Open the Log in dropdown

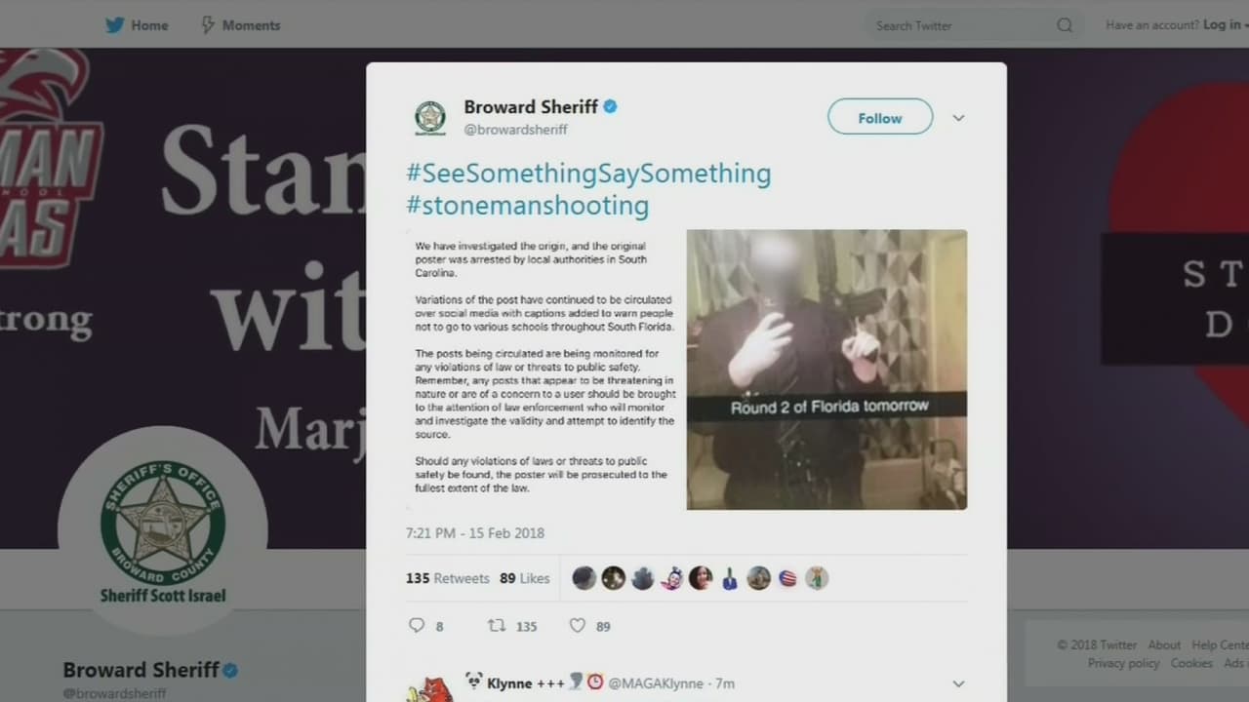tap(1227, 24)
